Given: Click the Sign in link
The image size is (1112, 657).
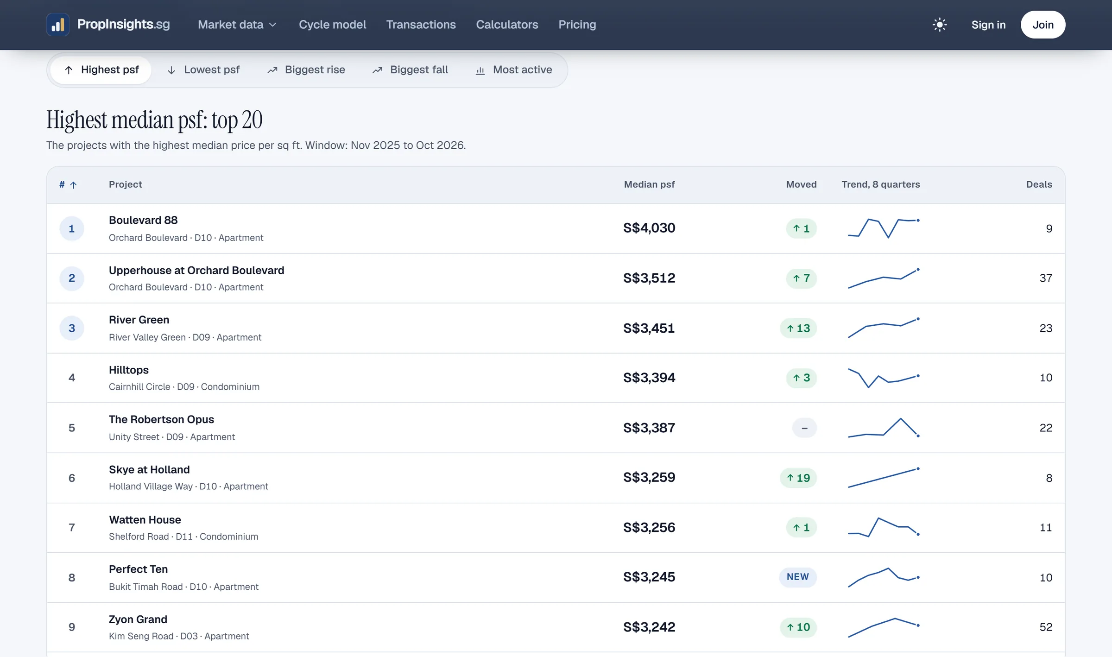Looking at the screenshot, I should (x=988, y=25).
